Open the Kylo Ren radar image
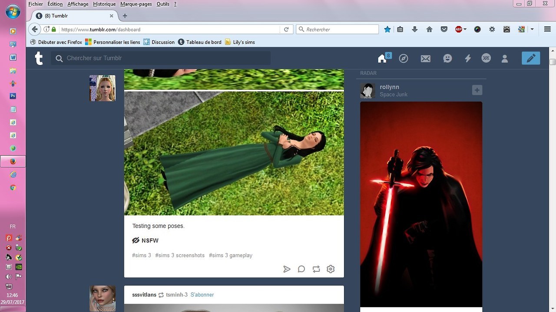556x312 pixels. click(x=421, y=204)
